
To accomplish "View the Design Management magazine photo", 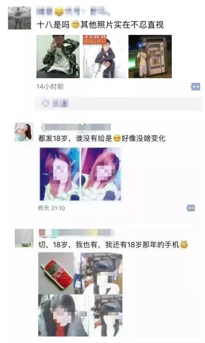I will coord(104,57).
